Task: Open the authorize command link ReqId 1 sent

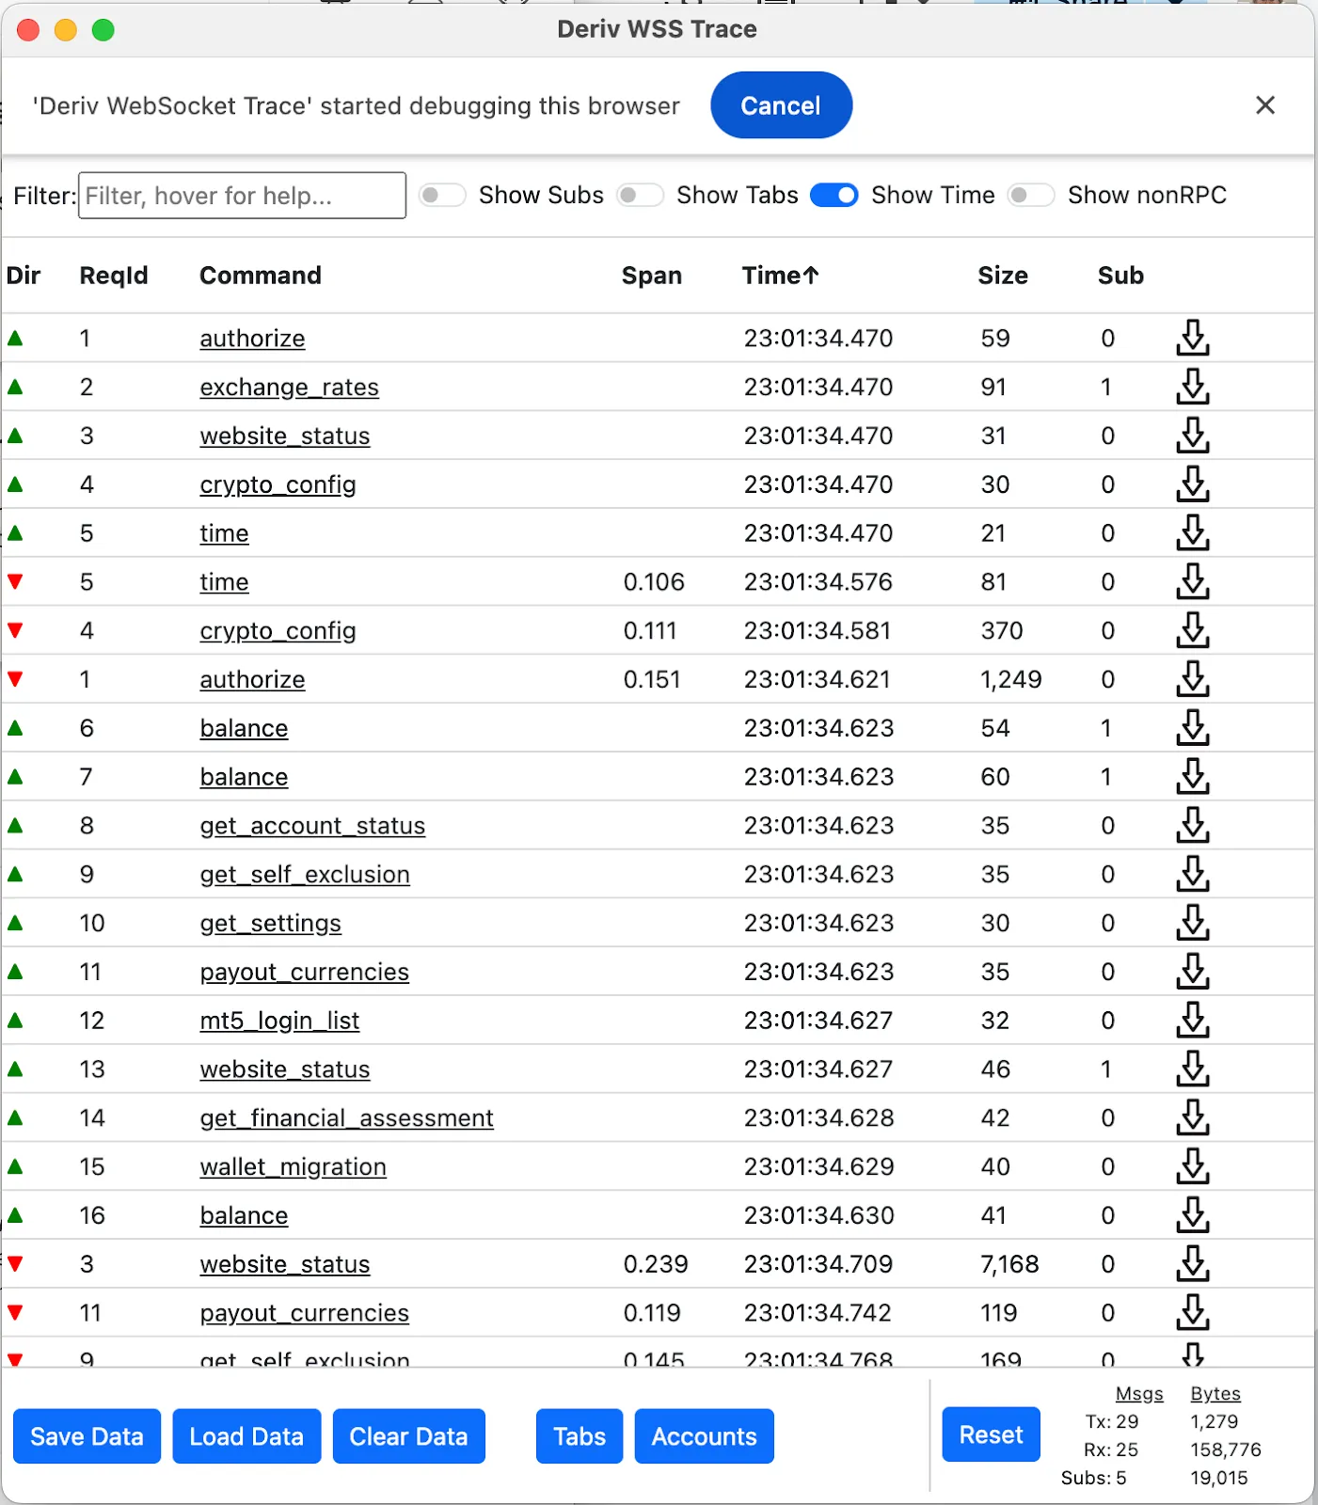Action: pos(252,339)
